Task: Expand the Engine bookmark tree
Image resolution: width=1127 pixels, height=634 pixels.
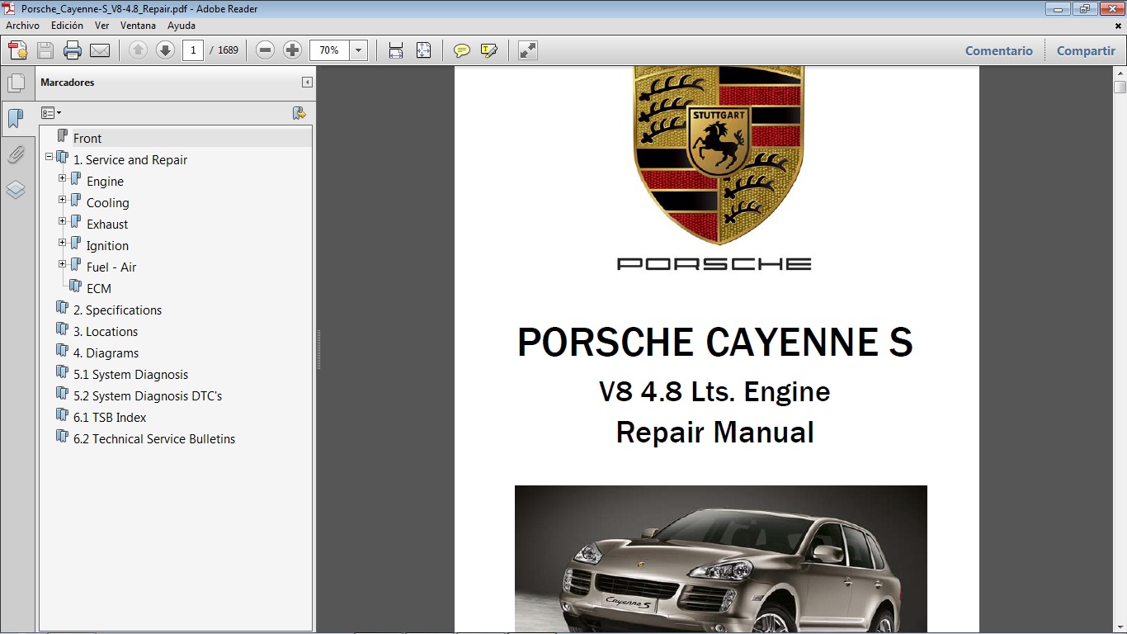Action: click(62, 177)
